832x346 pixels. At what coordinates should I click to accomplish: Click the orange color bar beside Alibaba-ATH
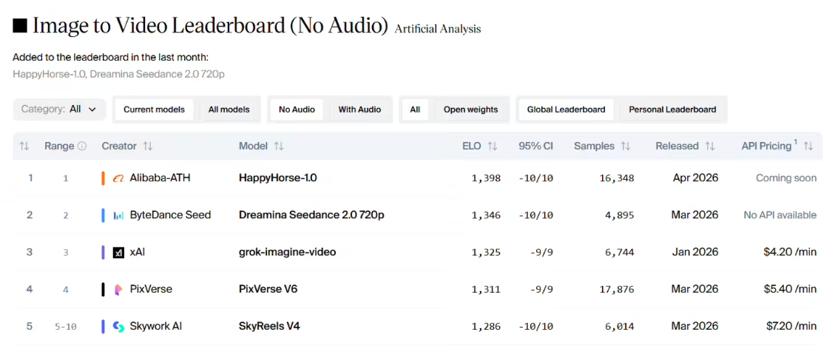click(103, 178)
